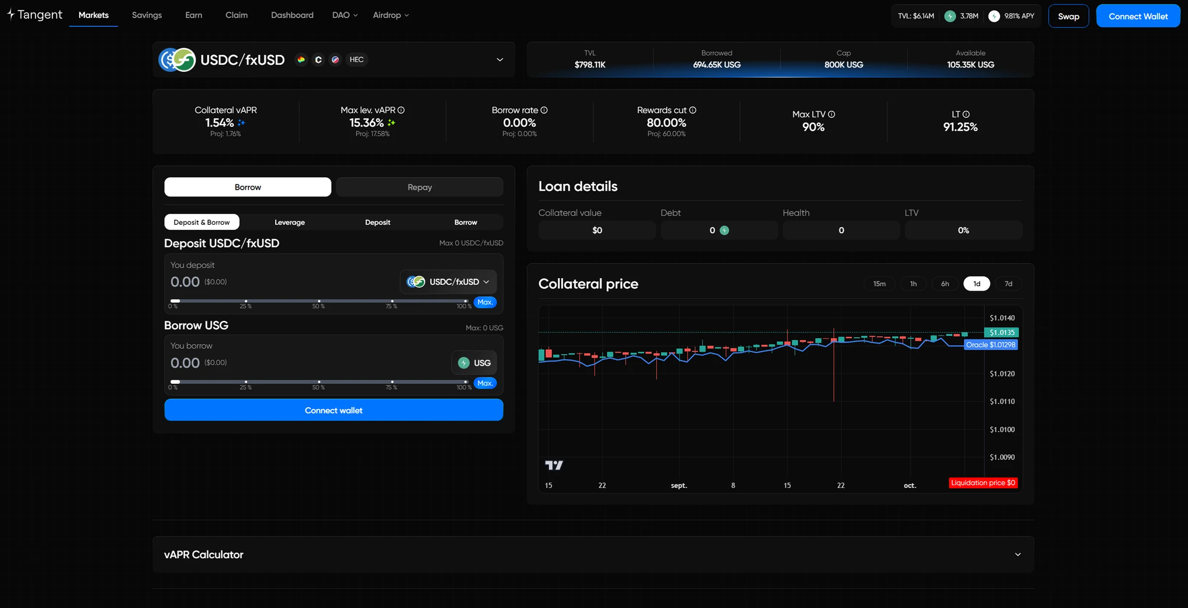Click the USDC/fxUSD pair token icon in header
This screenshot has width=1188, height=608.
pos(177,60)
